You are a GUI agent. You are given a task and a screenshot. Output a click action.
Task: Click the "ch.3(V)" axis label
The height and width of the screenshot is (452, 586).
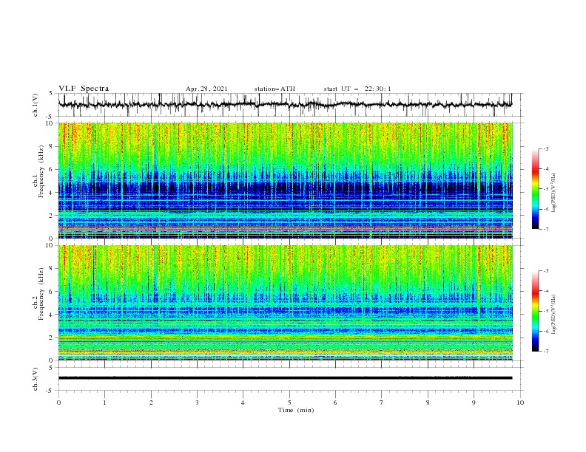click(36, 379)
